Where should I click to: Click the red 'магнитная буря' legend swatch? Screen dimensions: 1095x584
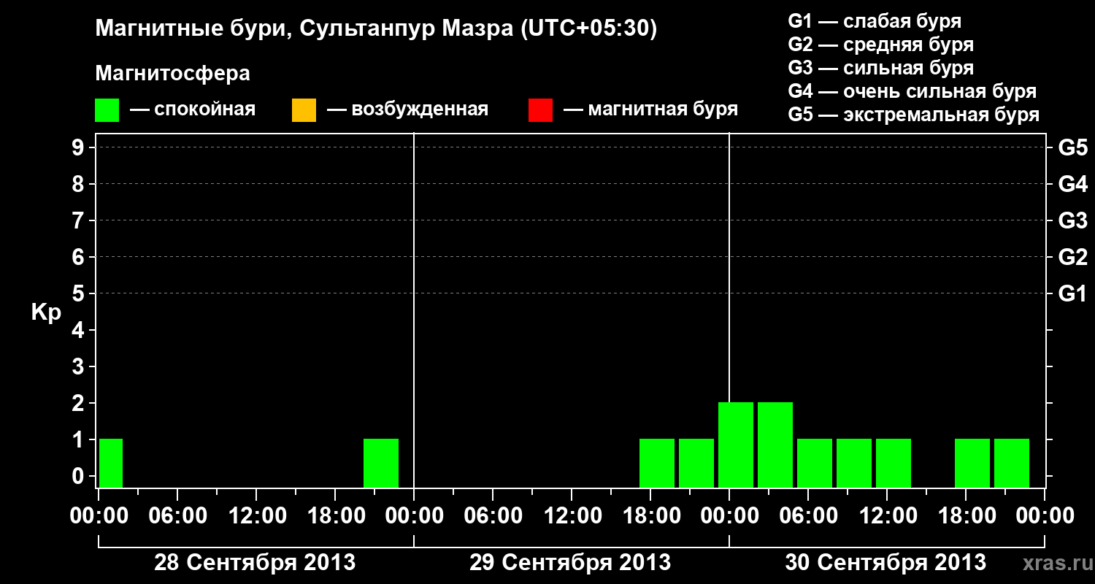coord(540,110)
